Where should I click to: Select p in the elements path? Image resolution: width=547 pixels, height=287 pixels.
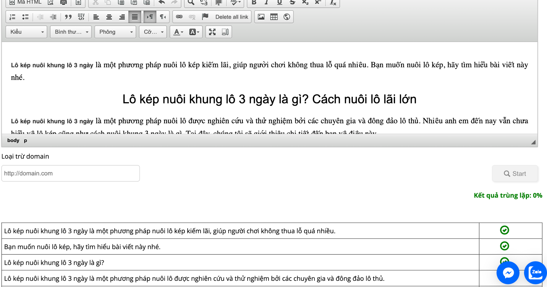(25, 140)
